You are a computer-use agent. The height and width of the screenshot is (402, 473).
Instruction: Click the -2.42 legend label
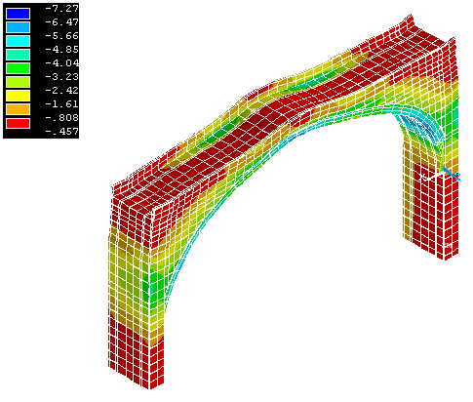point(61,91)
